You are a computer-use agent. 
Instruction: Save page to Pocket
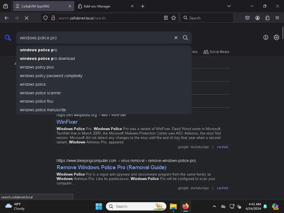click(247, 18)
